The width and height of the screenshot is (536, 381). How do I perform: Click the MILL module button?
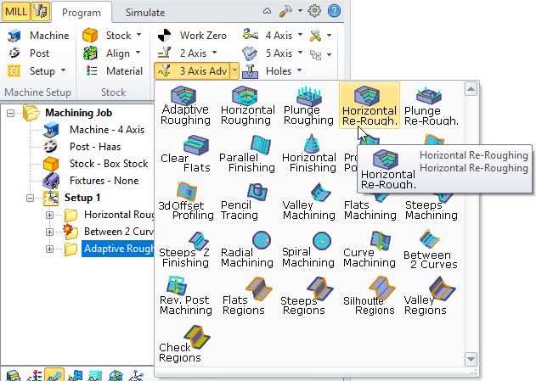(16, 12)
